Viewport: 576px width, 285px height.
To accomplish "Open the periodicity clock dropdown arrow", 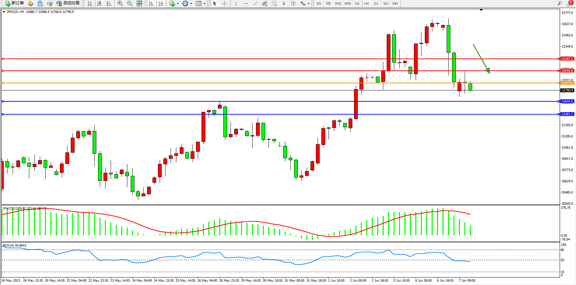I will (x=191, y=3).
